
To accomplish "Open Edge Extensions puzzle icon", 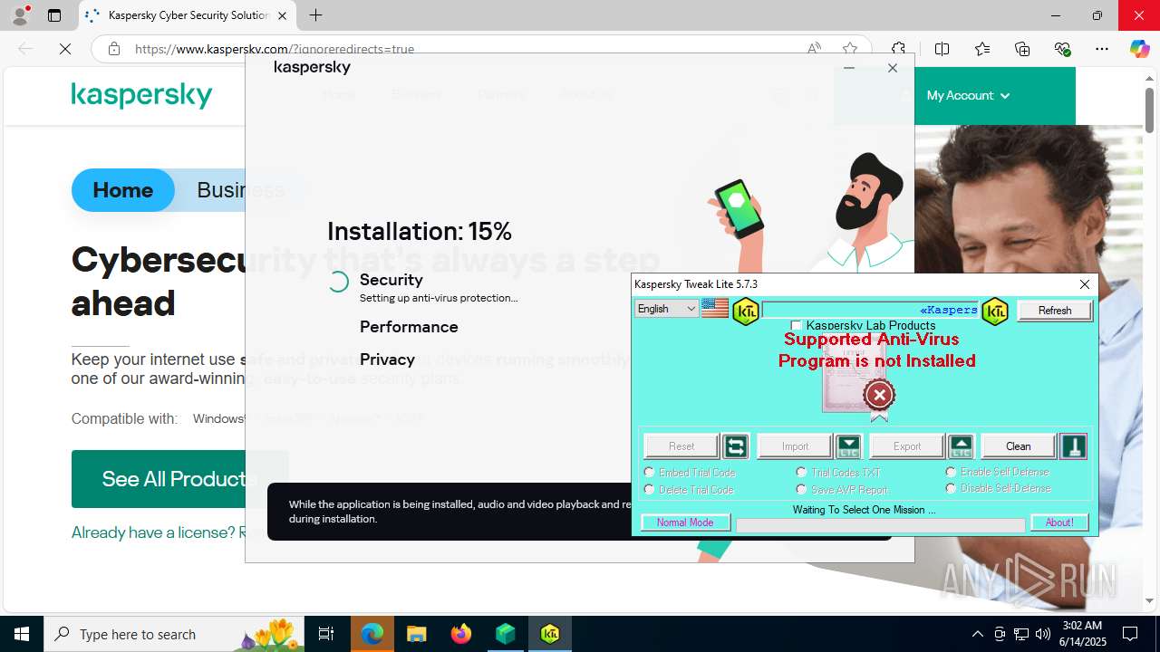I will [x=898, y=49].
